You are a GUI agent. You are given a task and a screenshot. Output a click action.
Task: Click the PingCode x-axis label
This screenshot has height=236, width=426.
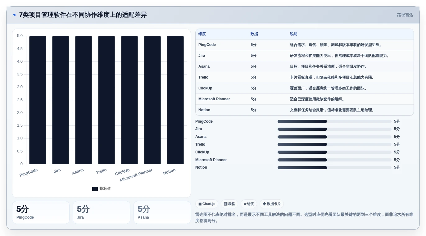tap(29, 173)
